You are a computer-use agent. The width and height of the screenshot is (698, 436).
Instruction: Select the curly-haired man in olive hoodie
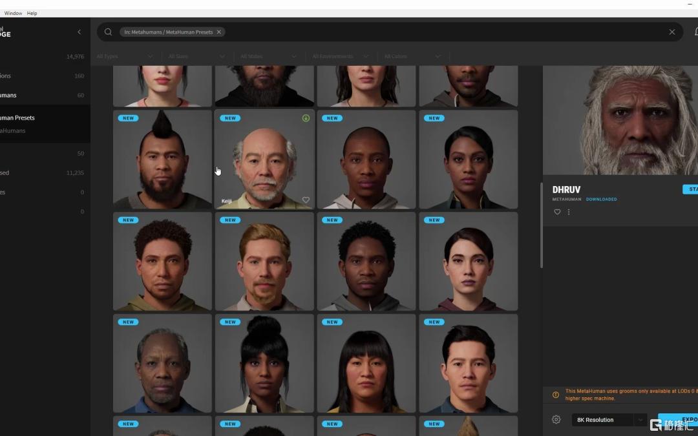[x=162, y=262]
